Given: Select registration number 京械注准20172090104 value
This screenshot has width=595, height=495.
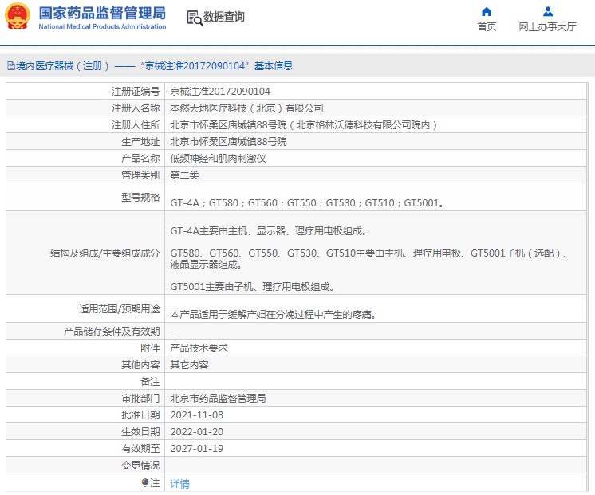Looking at the screenshot, I should 220,92.
